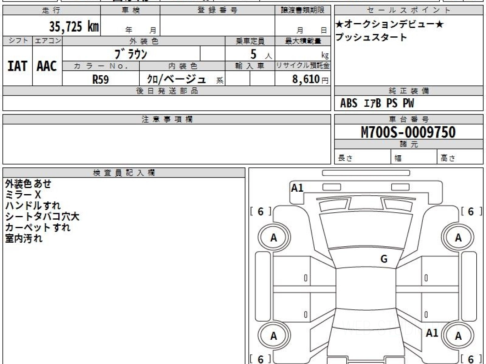Select the 走行 column header
The height and width of the screenshot is (364, 486).
[51, 11]
